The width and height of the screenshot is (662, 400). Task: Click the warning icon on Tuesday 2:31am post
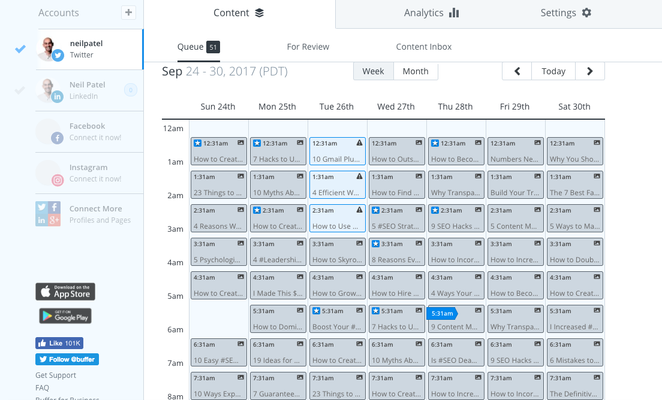[359, 210]
